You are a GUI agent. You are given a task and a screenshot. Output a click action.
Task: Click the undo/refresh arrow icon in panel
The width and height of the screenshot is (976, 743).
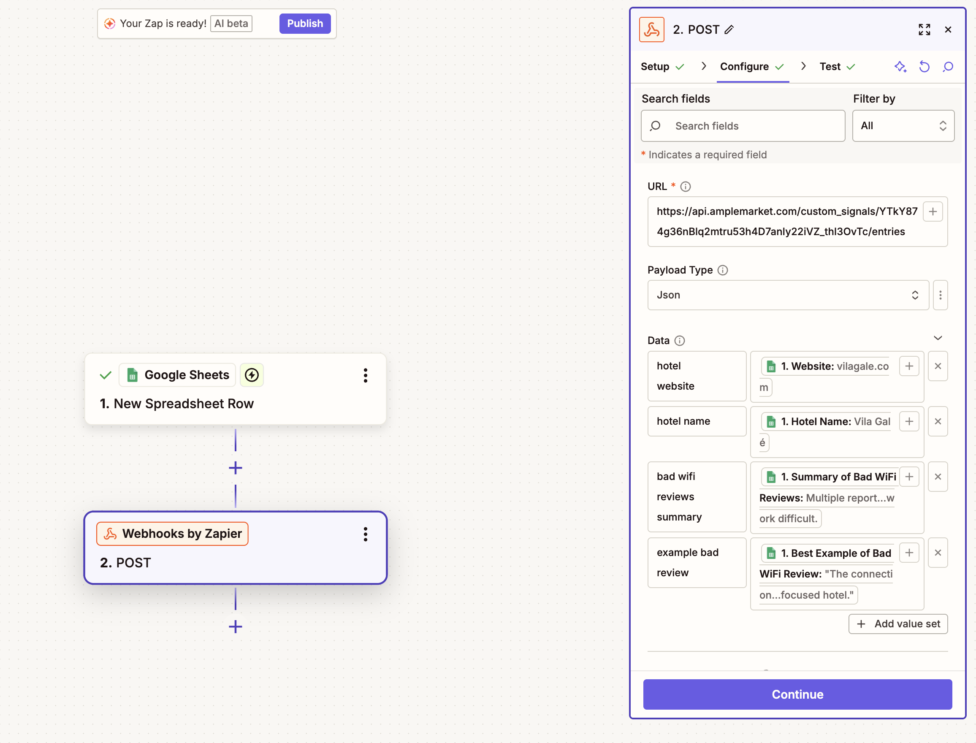tap(924, 67)
